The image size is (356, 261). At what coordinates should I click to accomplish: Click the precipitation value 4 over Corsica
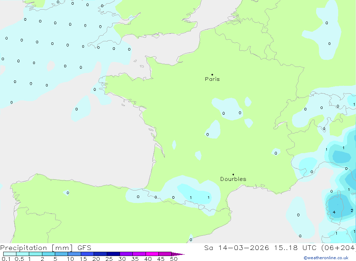(x=334, y=212)
